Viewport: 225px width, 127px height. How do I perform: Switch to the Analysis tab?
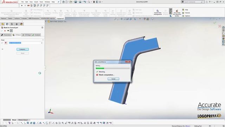[x=36, y=35]
